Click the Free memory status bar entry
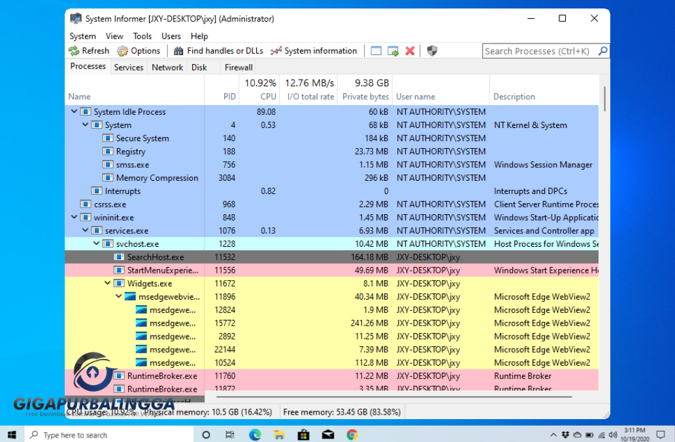 (x=342, y=412)
